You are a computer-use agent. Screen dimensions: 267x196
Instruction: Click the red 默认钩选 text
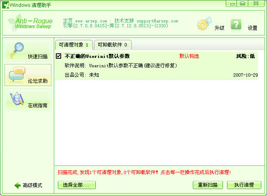click(189, 56)
